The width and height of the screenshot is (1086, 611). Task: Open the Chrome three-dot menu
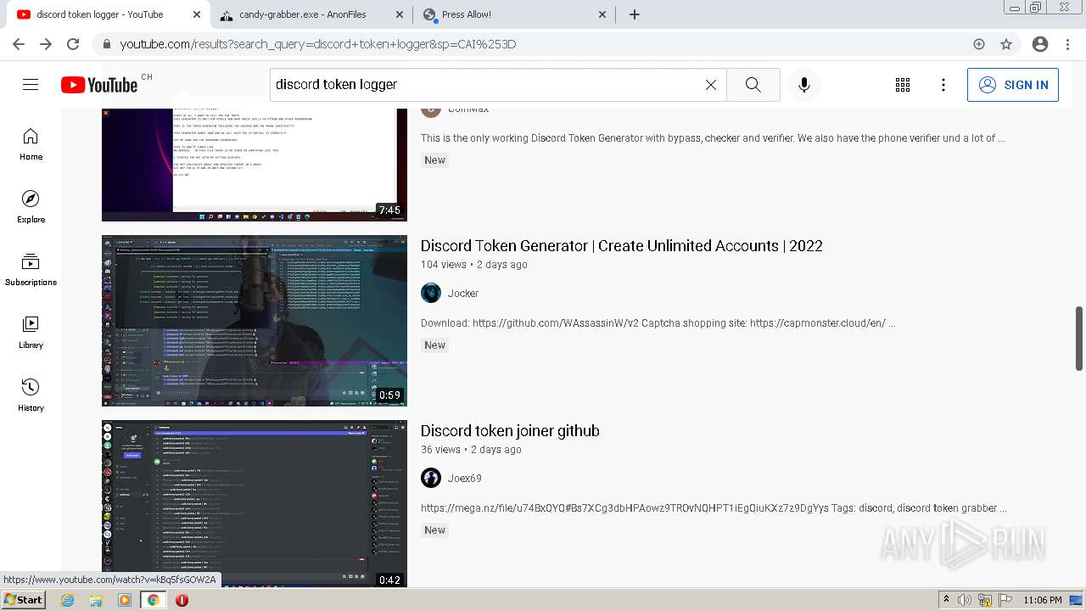pos(1067,44)
